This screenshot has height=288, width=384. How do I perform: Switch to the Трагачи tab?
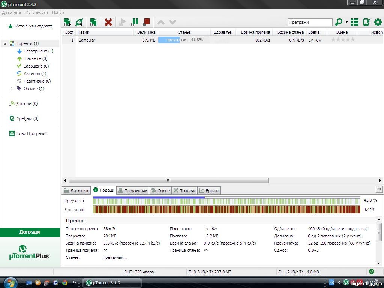pos(184,191)
